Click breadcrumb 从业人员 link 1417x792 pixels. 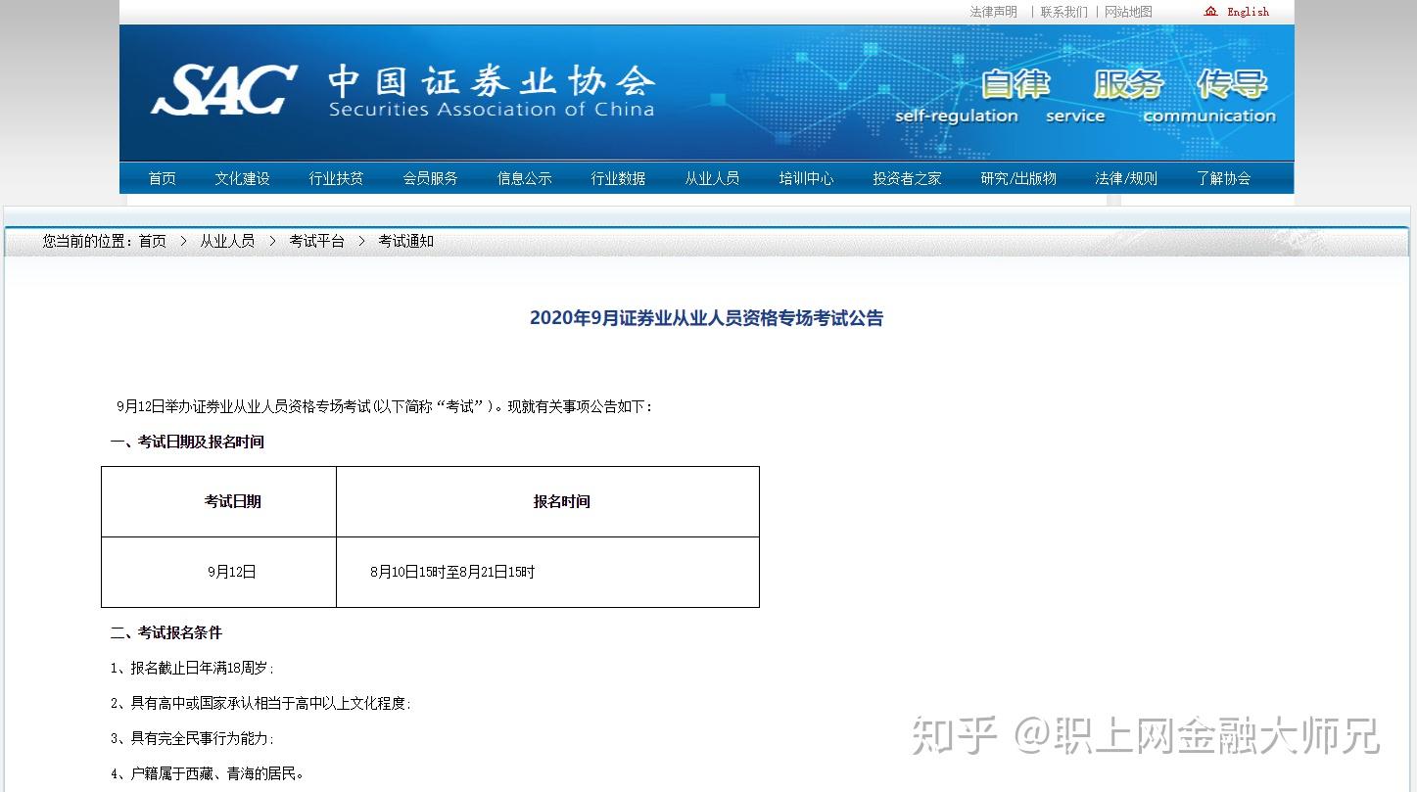(227, 241)
